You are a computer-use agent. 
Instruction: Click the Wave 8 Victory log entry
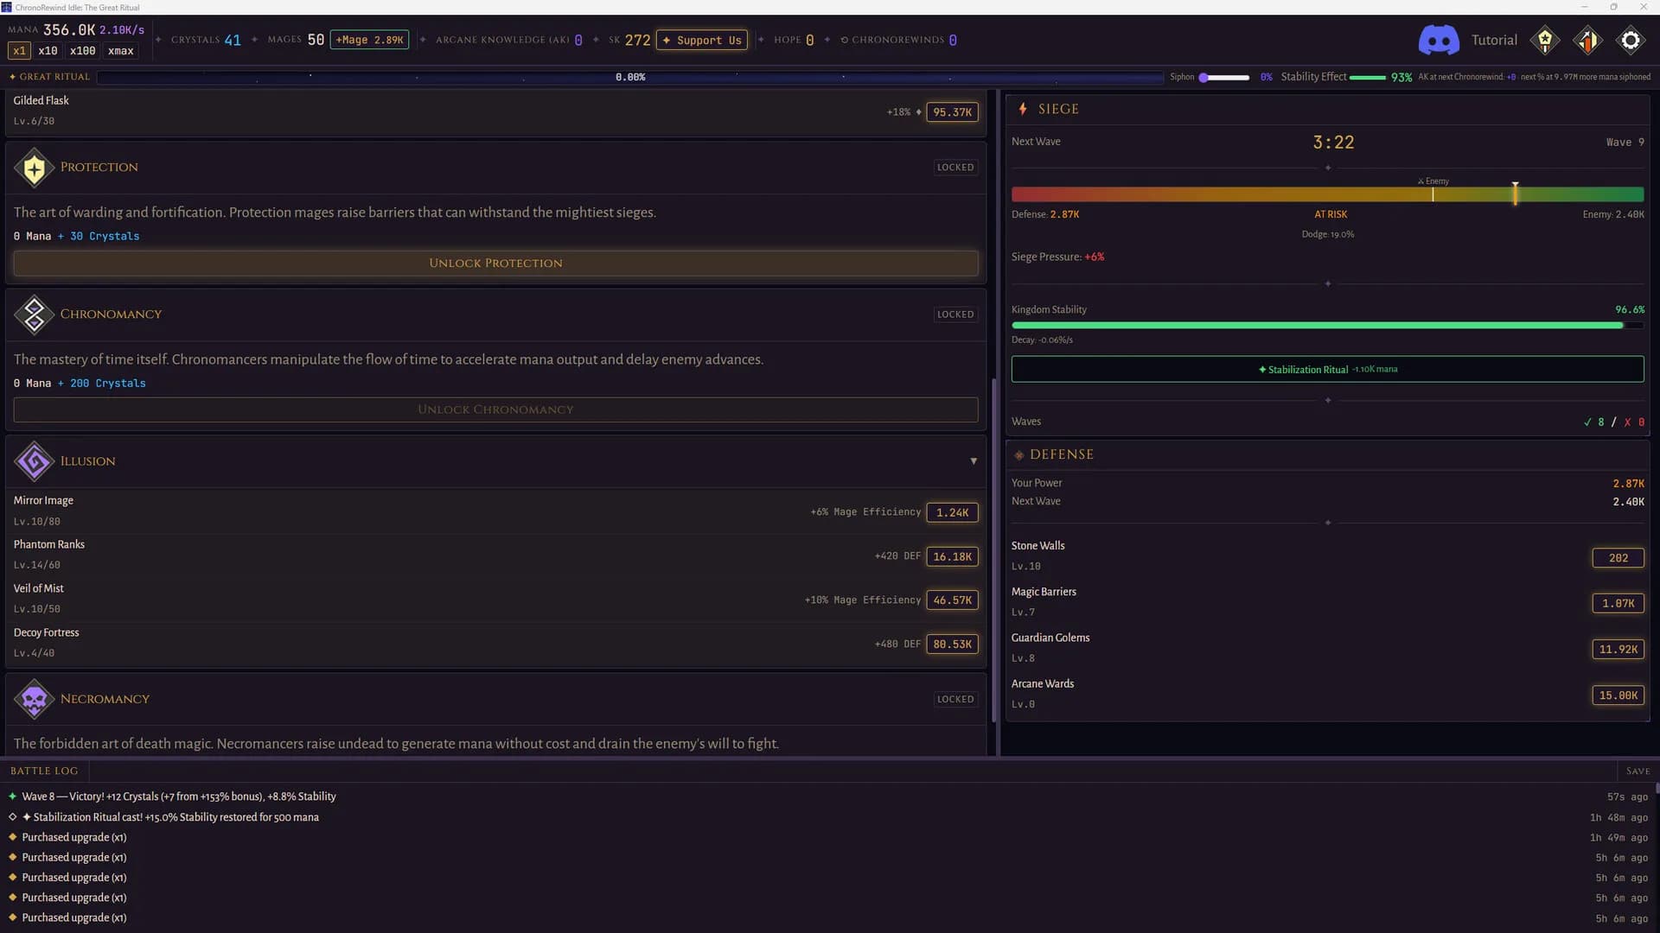tap(178, 797)
